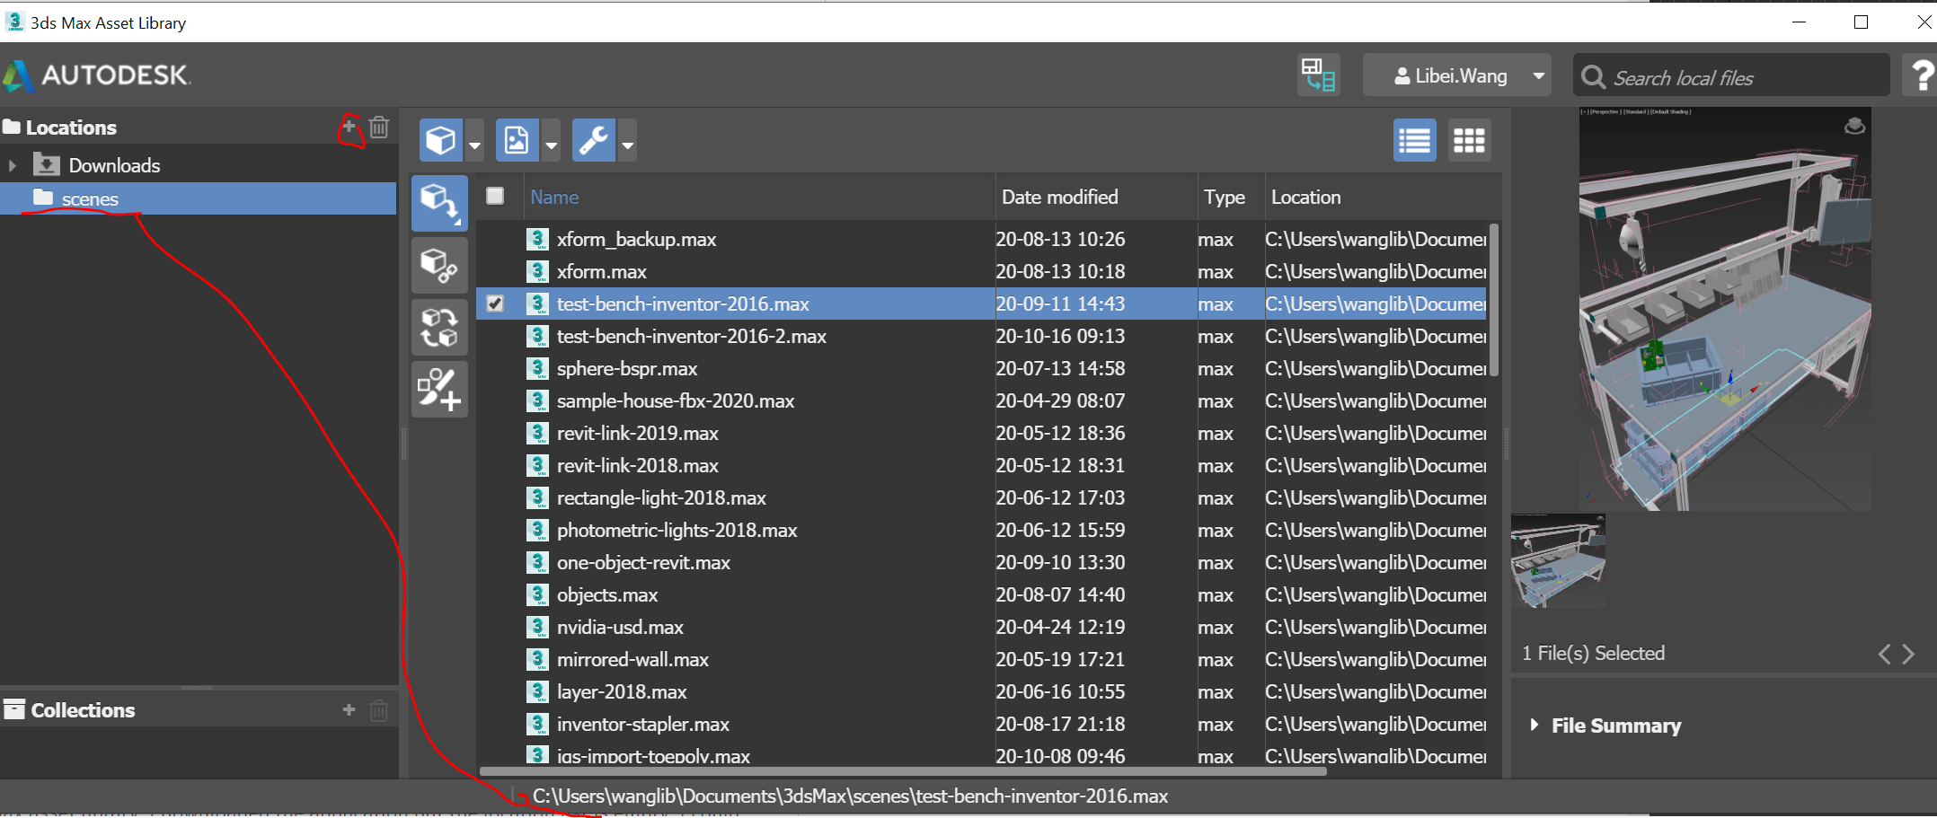Image resolution: width=1937 pixels, height=818 pixels.
Task: Sort files by Date modified column
Action: point(1059,198)
